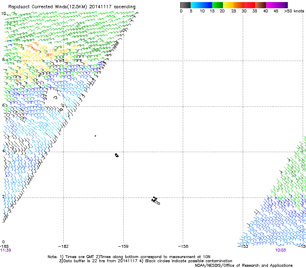This screenshot has width=306, height=268.
Task: Click the longitude '-162' axis label
Action: tap(63, 247)
